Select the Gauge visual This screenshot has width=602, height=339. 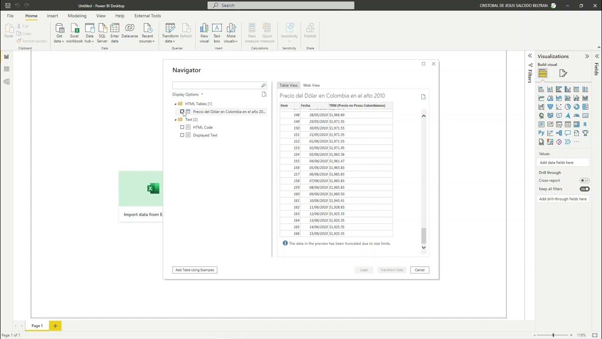(x=577, y=116)
